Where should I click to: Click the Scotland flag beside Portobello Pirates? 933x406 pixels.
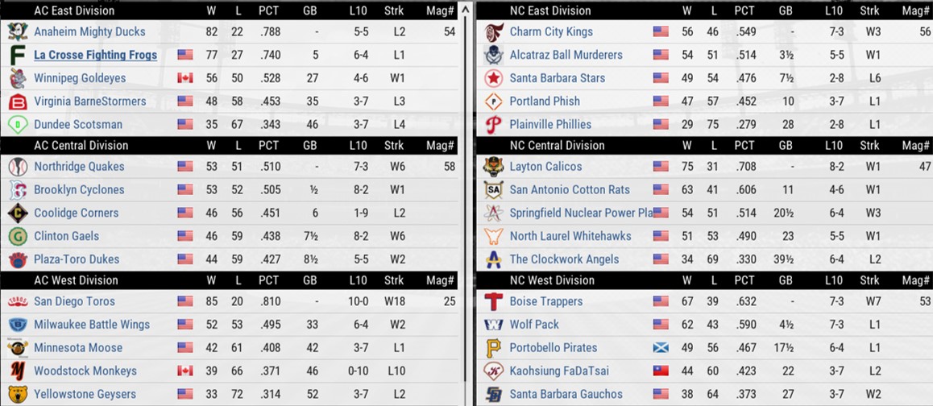[661, 348]
